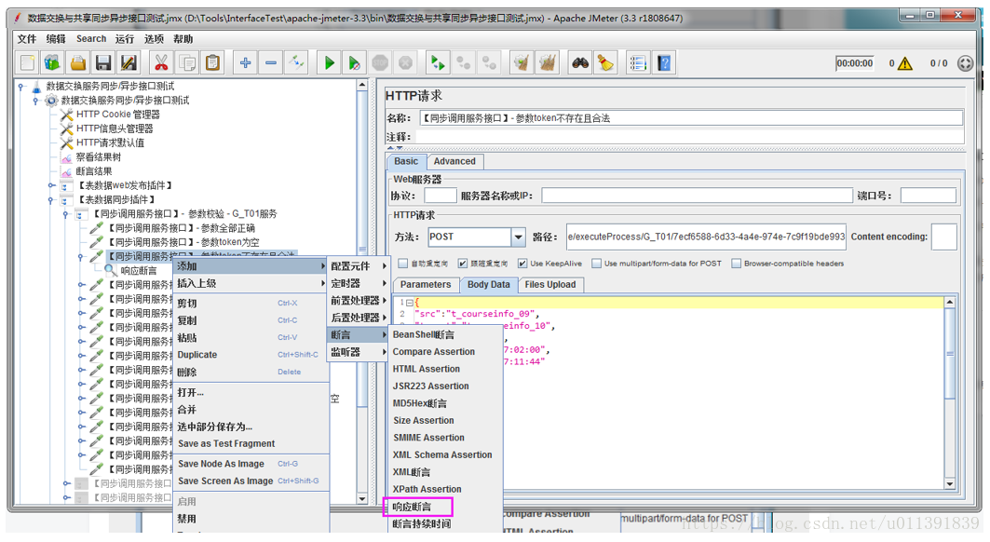
Task: Choose BeanShell断言 from submenu
Action: pyautogui.click(x=444, y=335)
